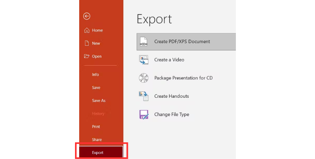Click the Open folder icon
The image size is (315, 159).
coord(87,56)
